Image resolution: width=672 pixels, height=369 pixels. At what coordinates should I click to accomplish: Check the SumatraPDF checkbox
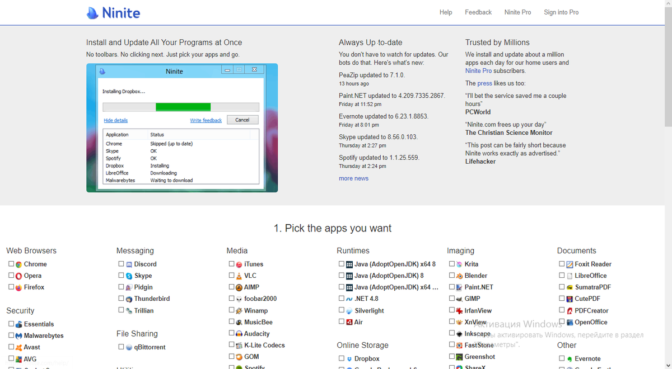click(562, 287)
